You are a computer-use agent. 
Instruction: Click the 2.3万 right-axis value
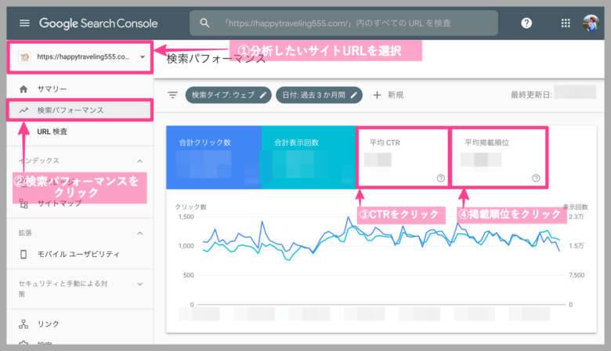(x=577, y=217)
